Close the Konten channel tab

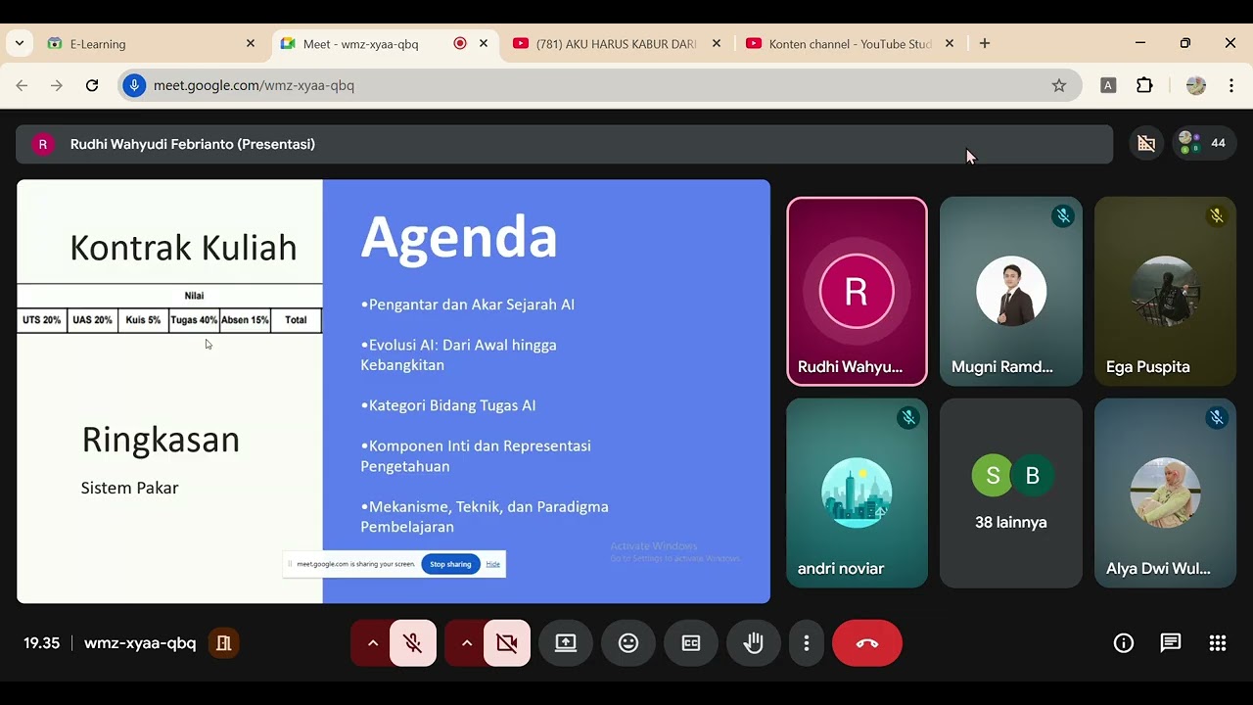coord(950,44)
